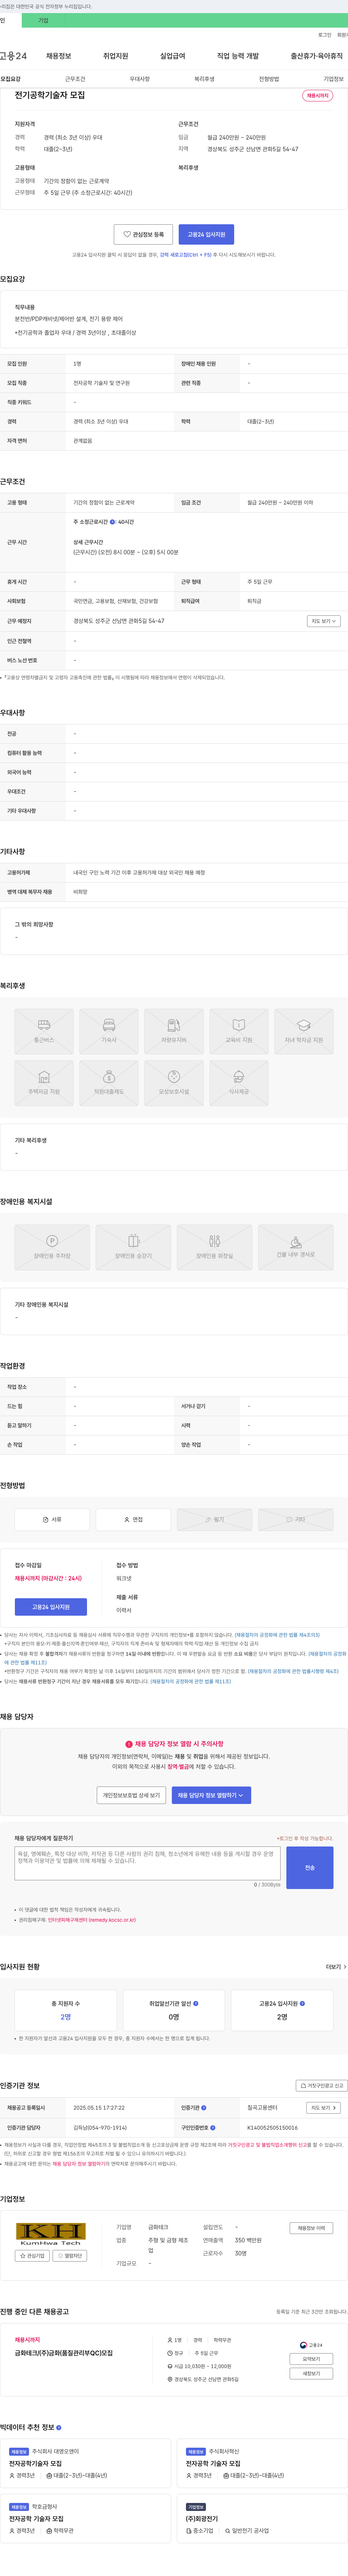Switch to the 우대사항 section tab
The image size is (348, 2576).
click(140, 79)
